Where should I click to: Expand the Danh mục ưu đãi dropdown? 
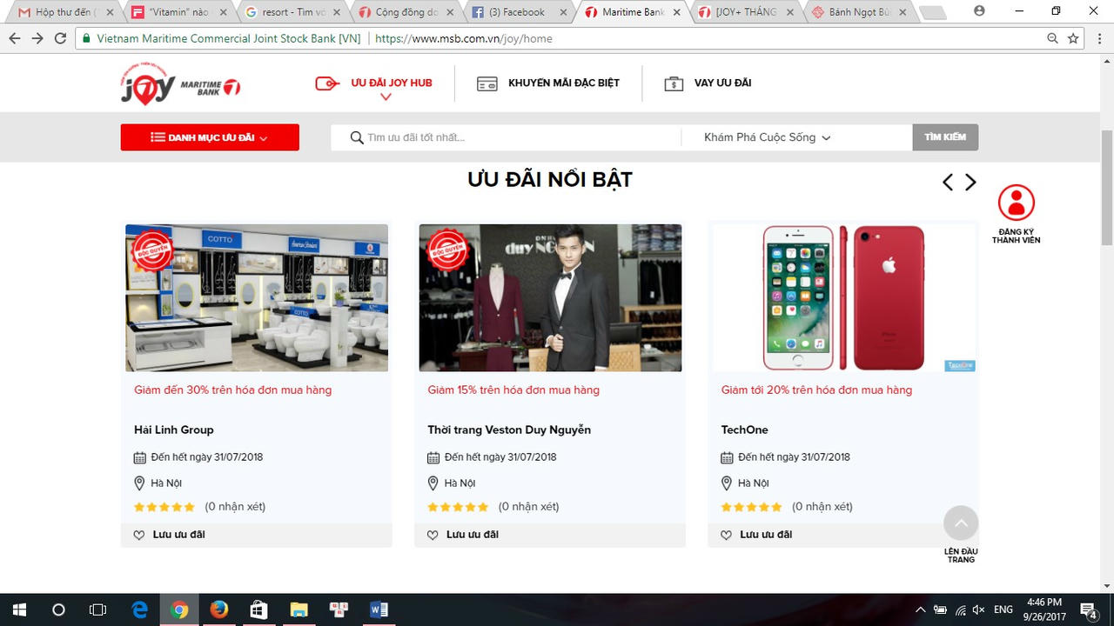(x=210, y=137)
